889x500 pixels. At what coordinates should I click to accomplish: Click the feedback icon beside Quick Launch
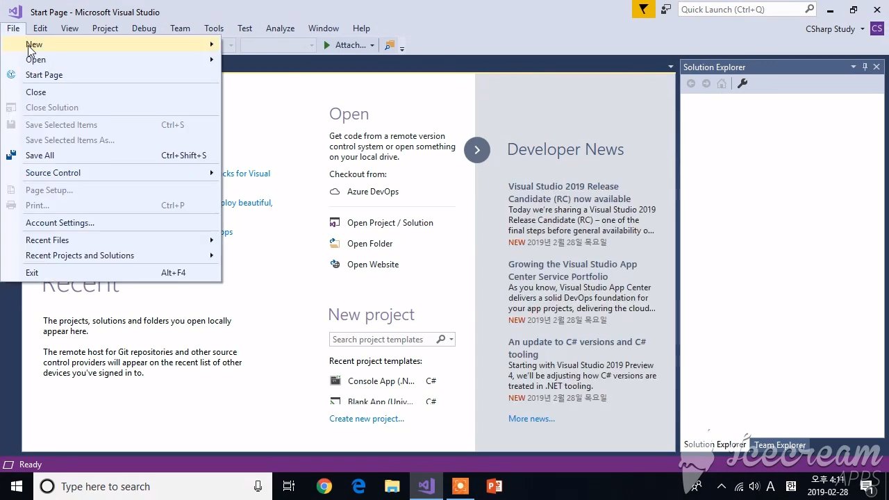pyautogui.click(x=665, y=9)
